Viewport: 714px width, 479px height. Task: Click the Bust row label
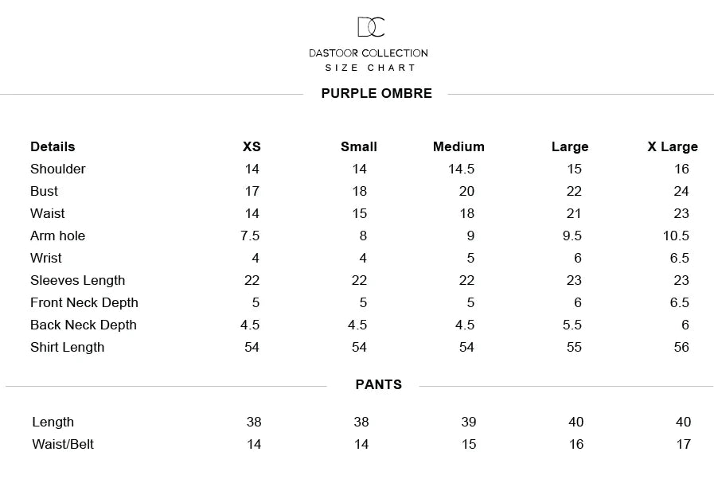pos(44,191)
